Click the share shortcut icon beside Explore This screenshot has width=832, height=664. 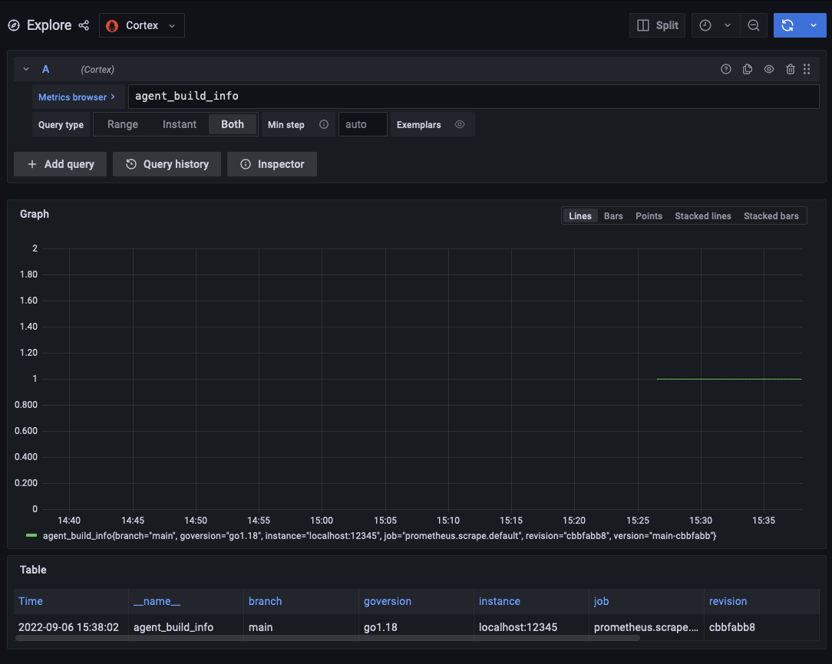click(x=83, y=25)
